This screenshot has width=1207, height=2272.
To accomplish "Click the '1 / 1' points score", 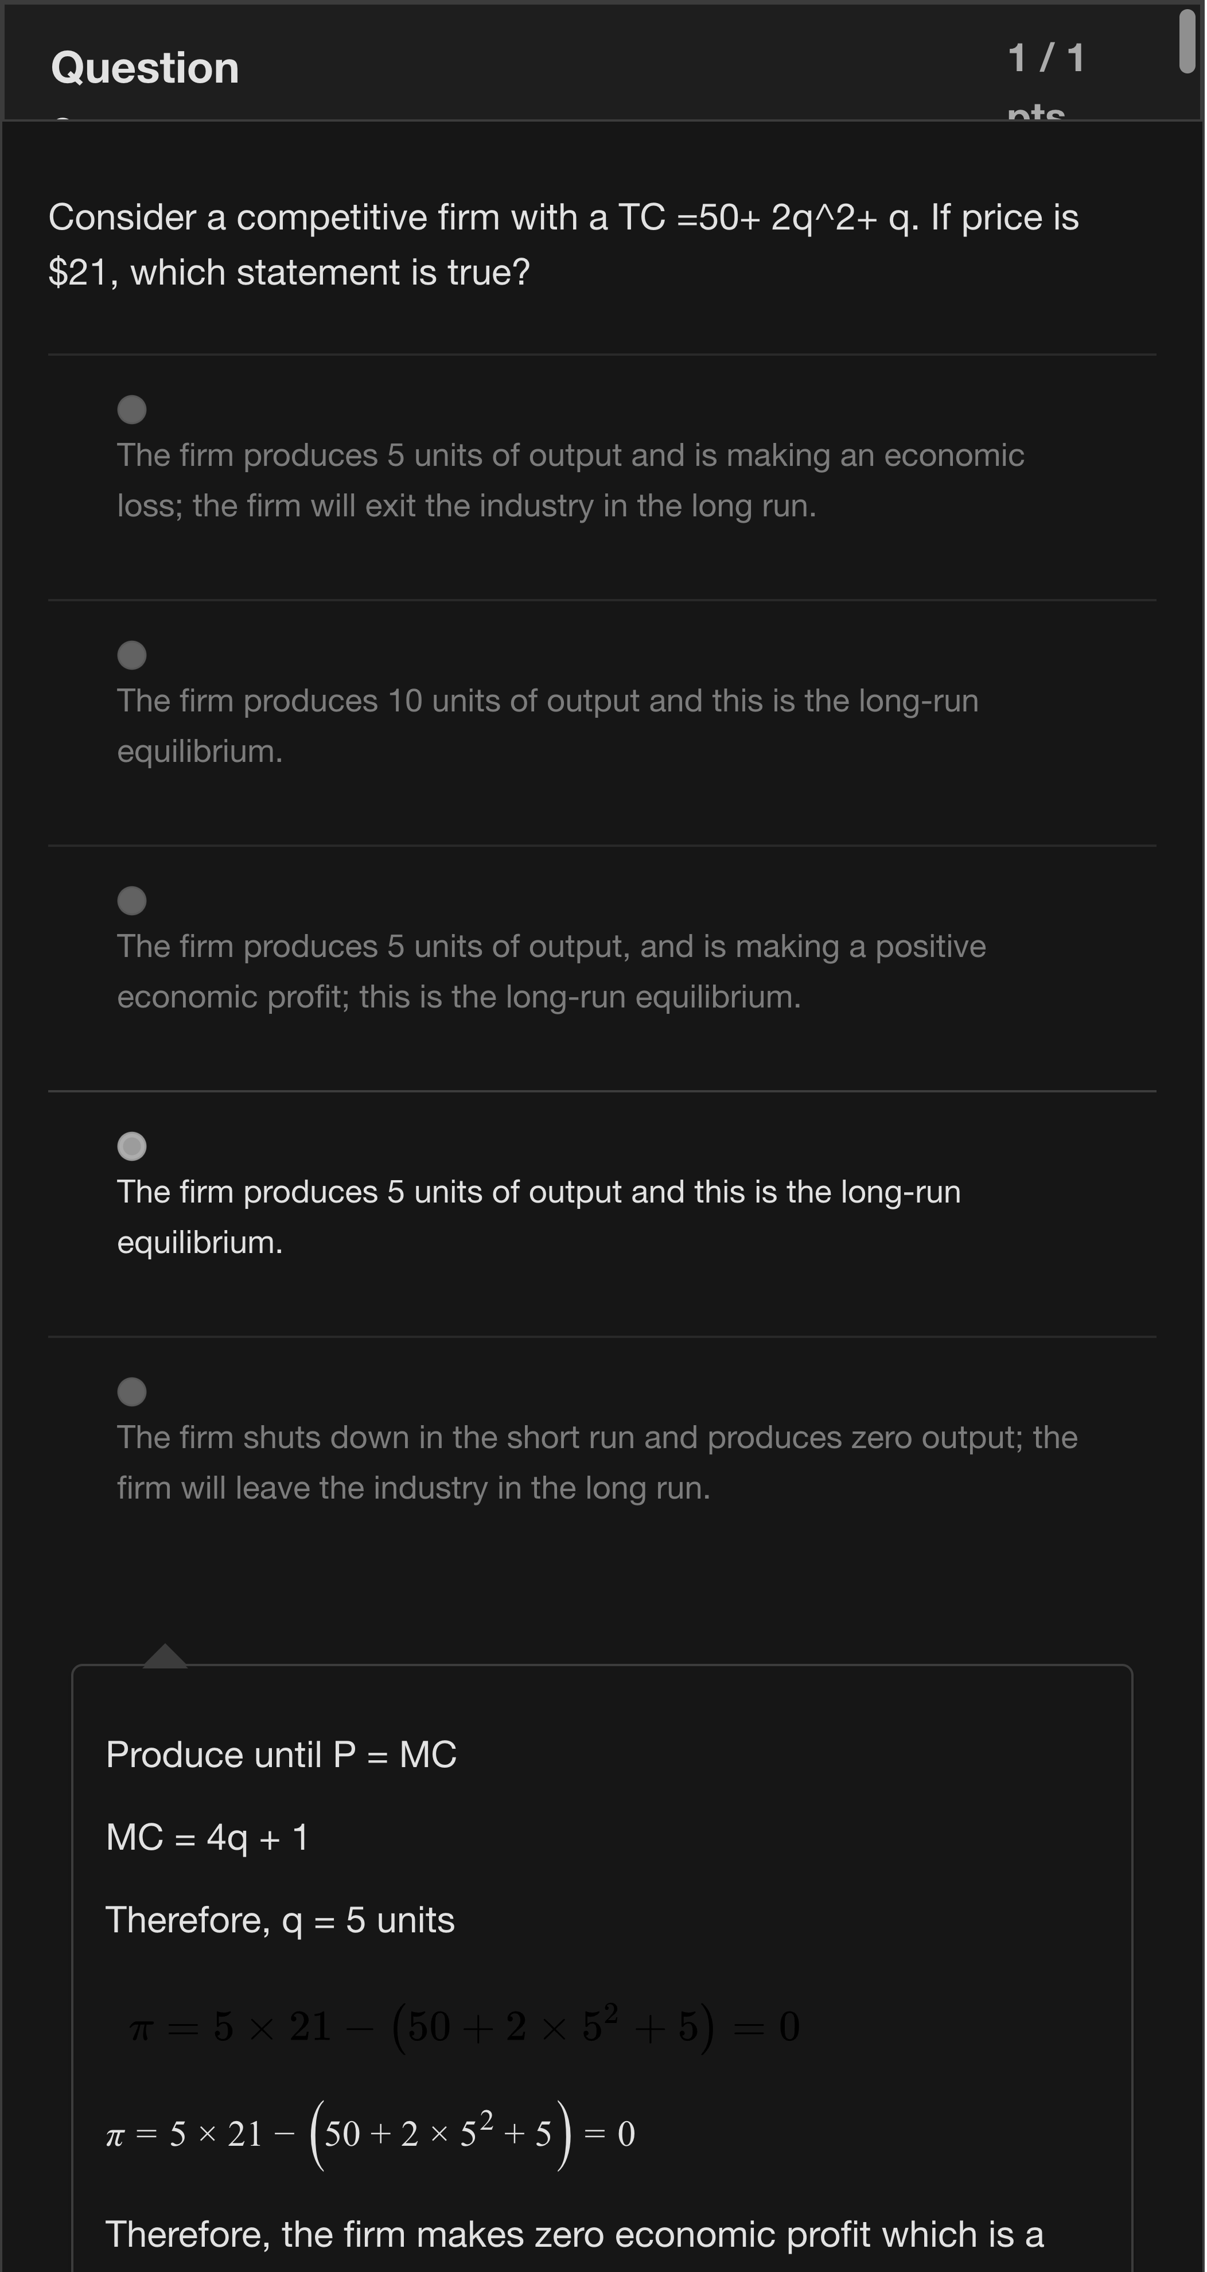I will [x=1046, y=59].
